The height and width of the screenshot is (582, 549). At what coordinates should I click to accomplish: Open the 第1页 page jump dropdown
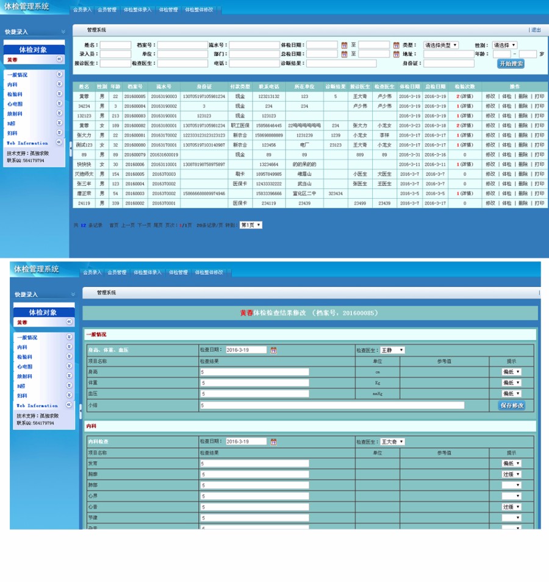pyautogui.click(x=251, y=225)
